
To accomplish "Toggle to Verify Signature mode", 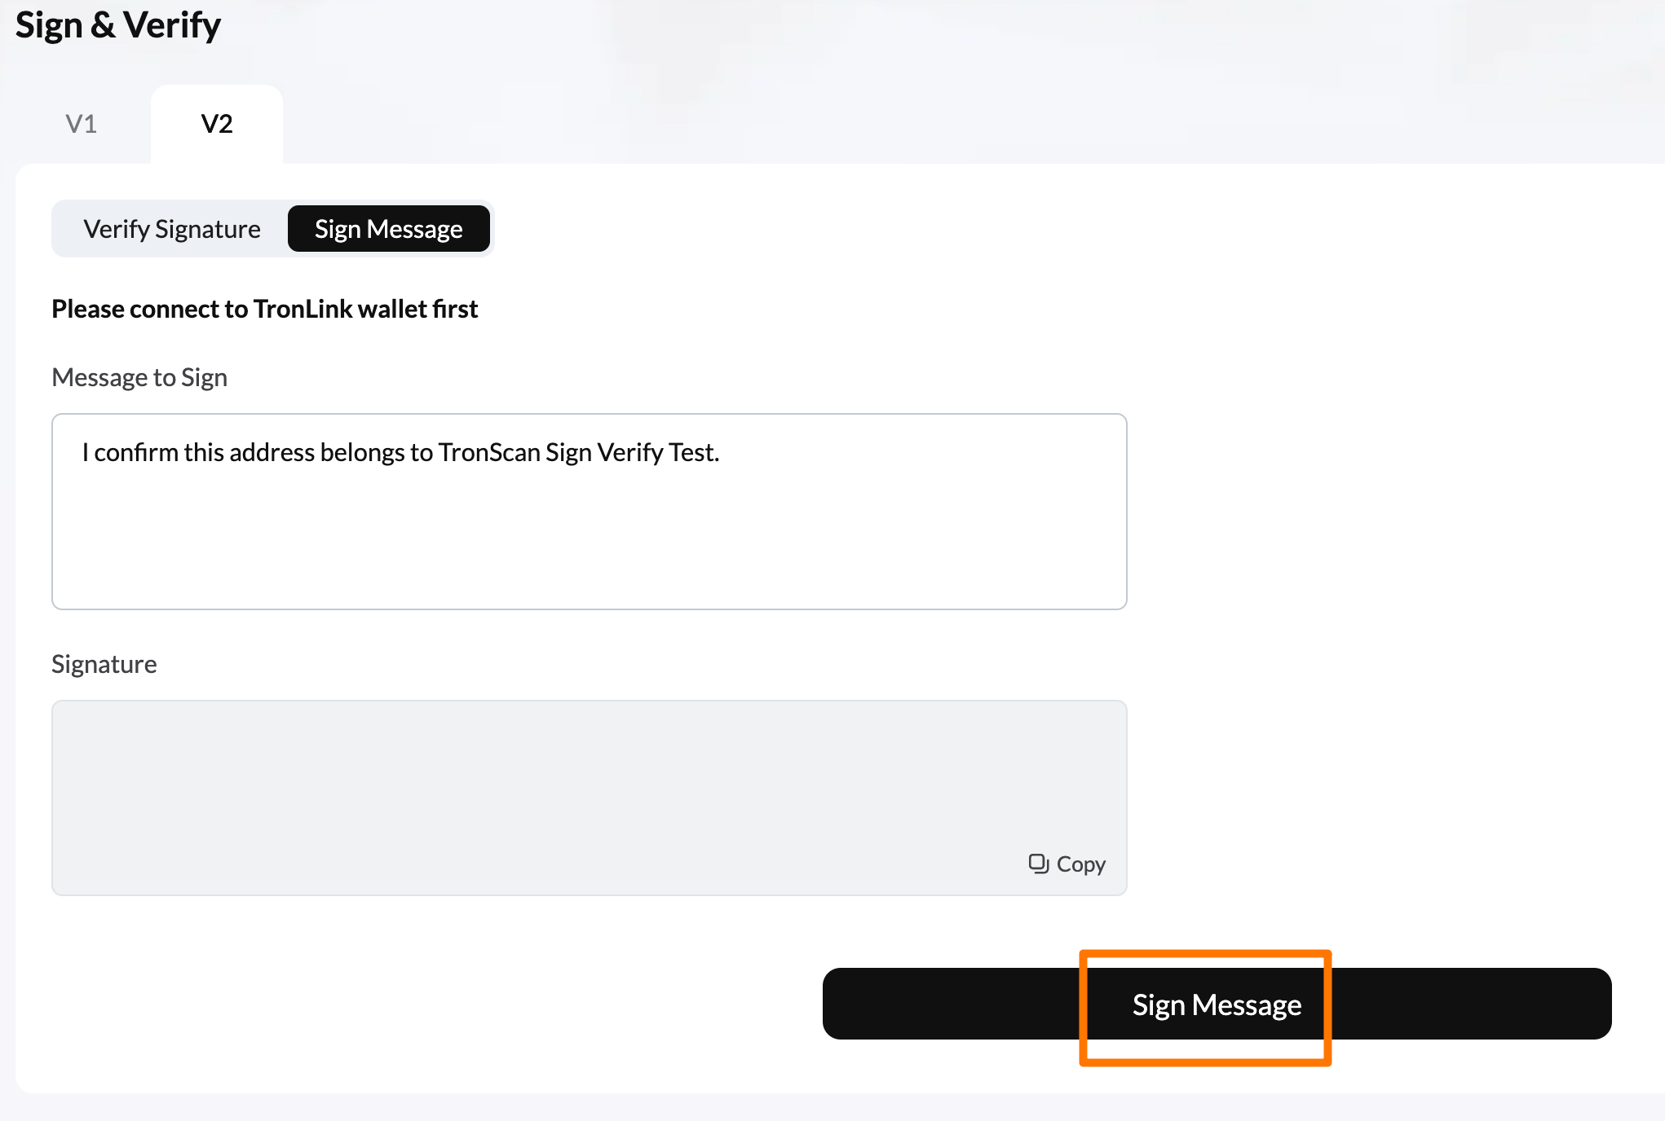I will tap(172, 229).
